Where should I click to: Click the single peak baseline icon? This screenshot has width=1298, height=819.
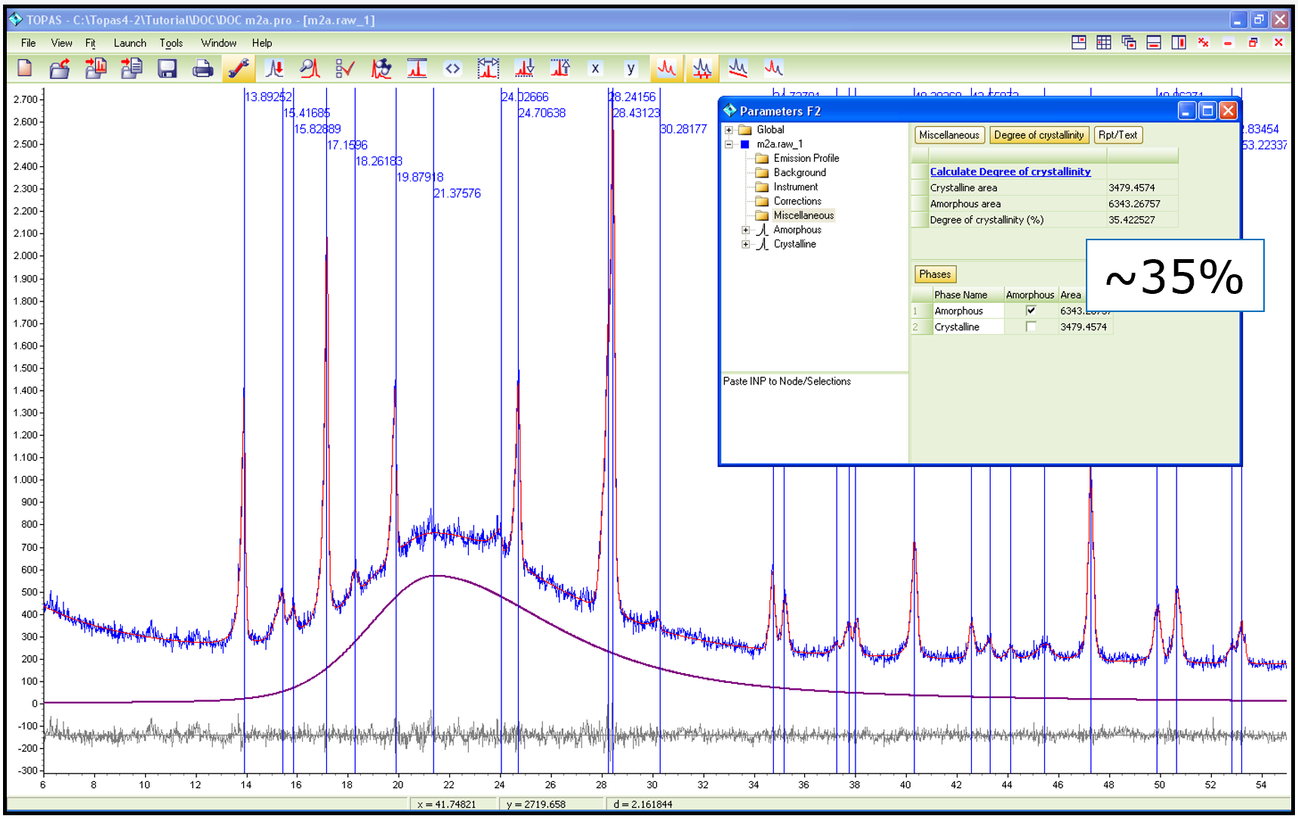click(x=417, y=69)
